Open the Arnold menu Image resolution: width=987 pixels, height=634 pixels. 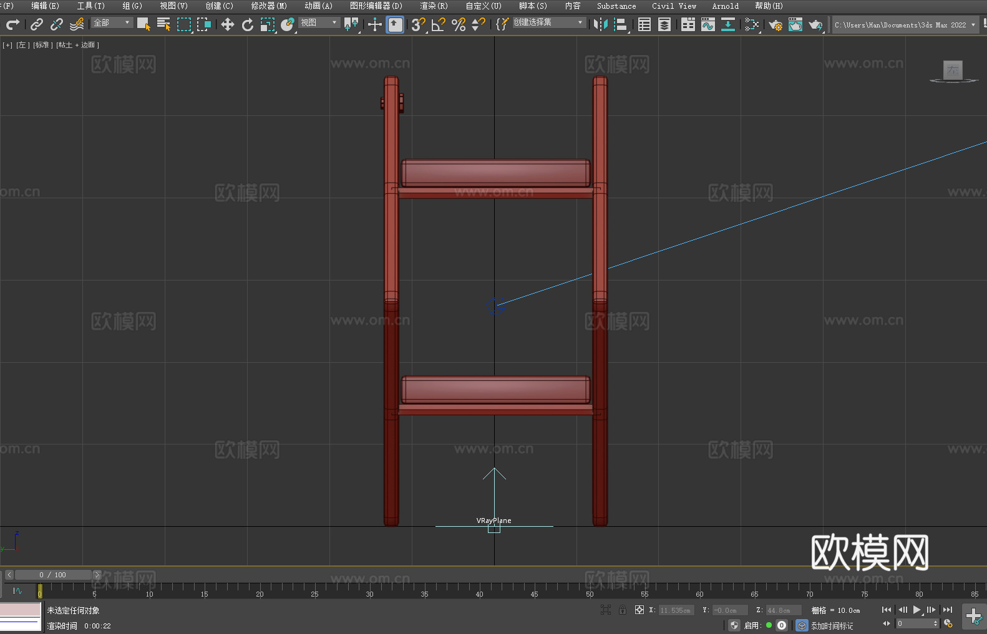[x=726, y=6]
